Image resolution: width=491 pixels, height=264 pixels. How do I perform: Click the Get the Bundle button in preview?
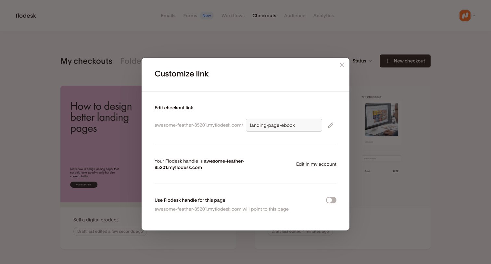point(84,185)
